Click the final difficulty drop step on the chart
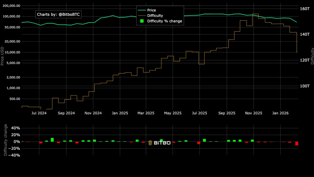This screenshot has height=177, width=314. click(x=296, y=41)
